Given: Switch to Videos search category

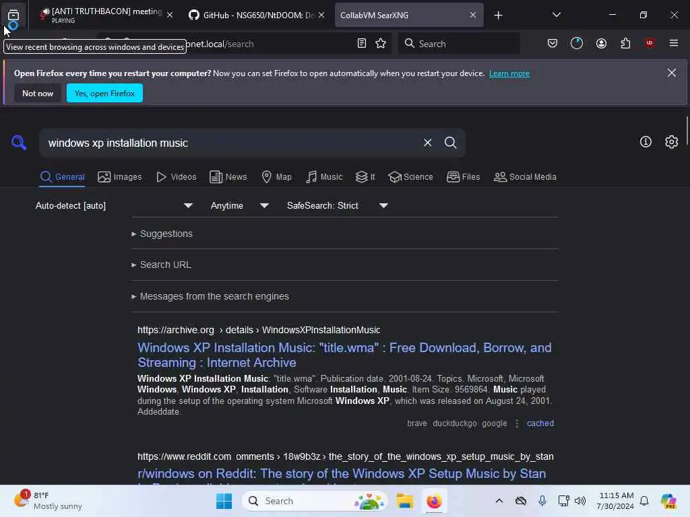Looking at the screenshot, I should pyautogui.click(x=176, y=177).
